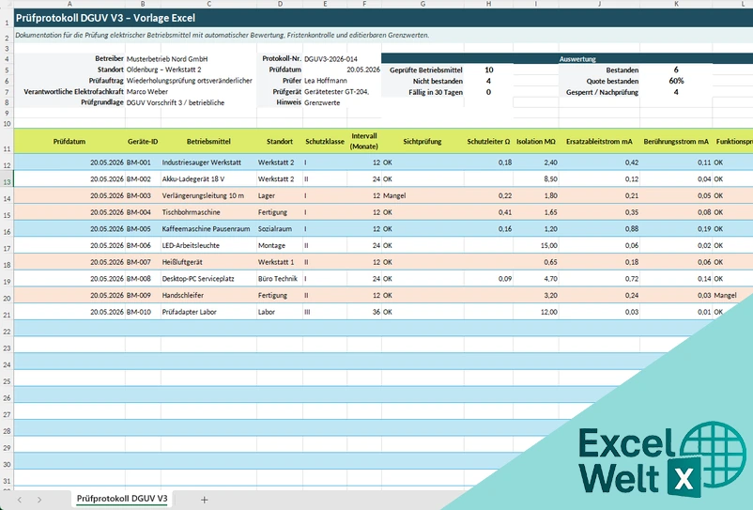Click the 'Geprüfte Betriebsmittel' value 10
This screenshot has height=510, width=753.
(x=488, y=70)
